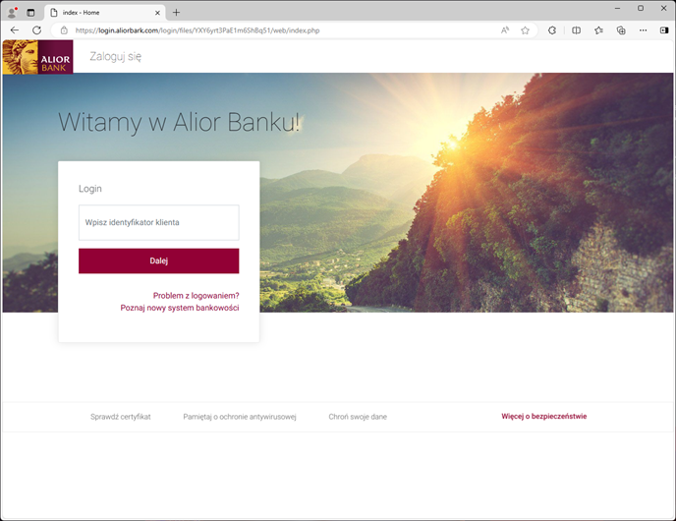Click the browser back arrow
Screen dimensions: 676x521
[x=15, y=30]
